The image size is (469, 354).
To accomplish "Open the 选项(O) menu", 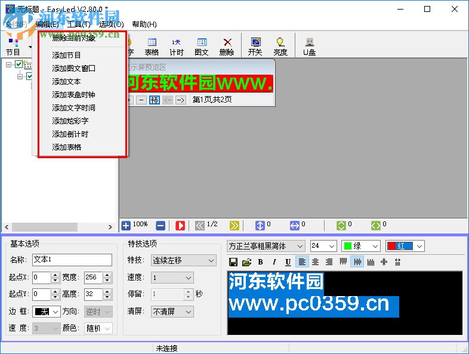I will click(111, 24).
